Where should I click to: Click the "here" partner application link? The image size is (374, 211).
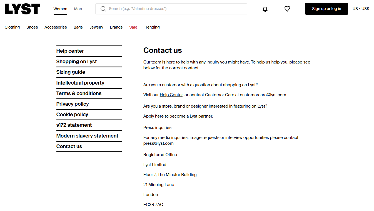point(159,116)
